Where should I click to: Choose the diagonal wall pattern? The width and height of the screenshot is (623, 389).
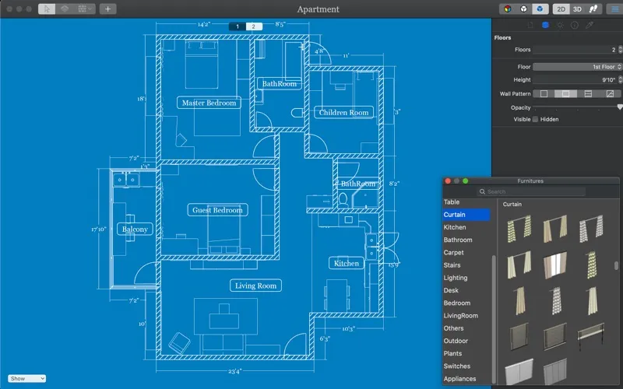(x=610, y=93)
